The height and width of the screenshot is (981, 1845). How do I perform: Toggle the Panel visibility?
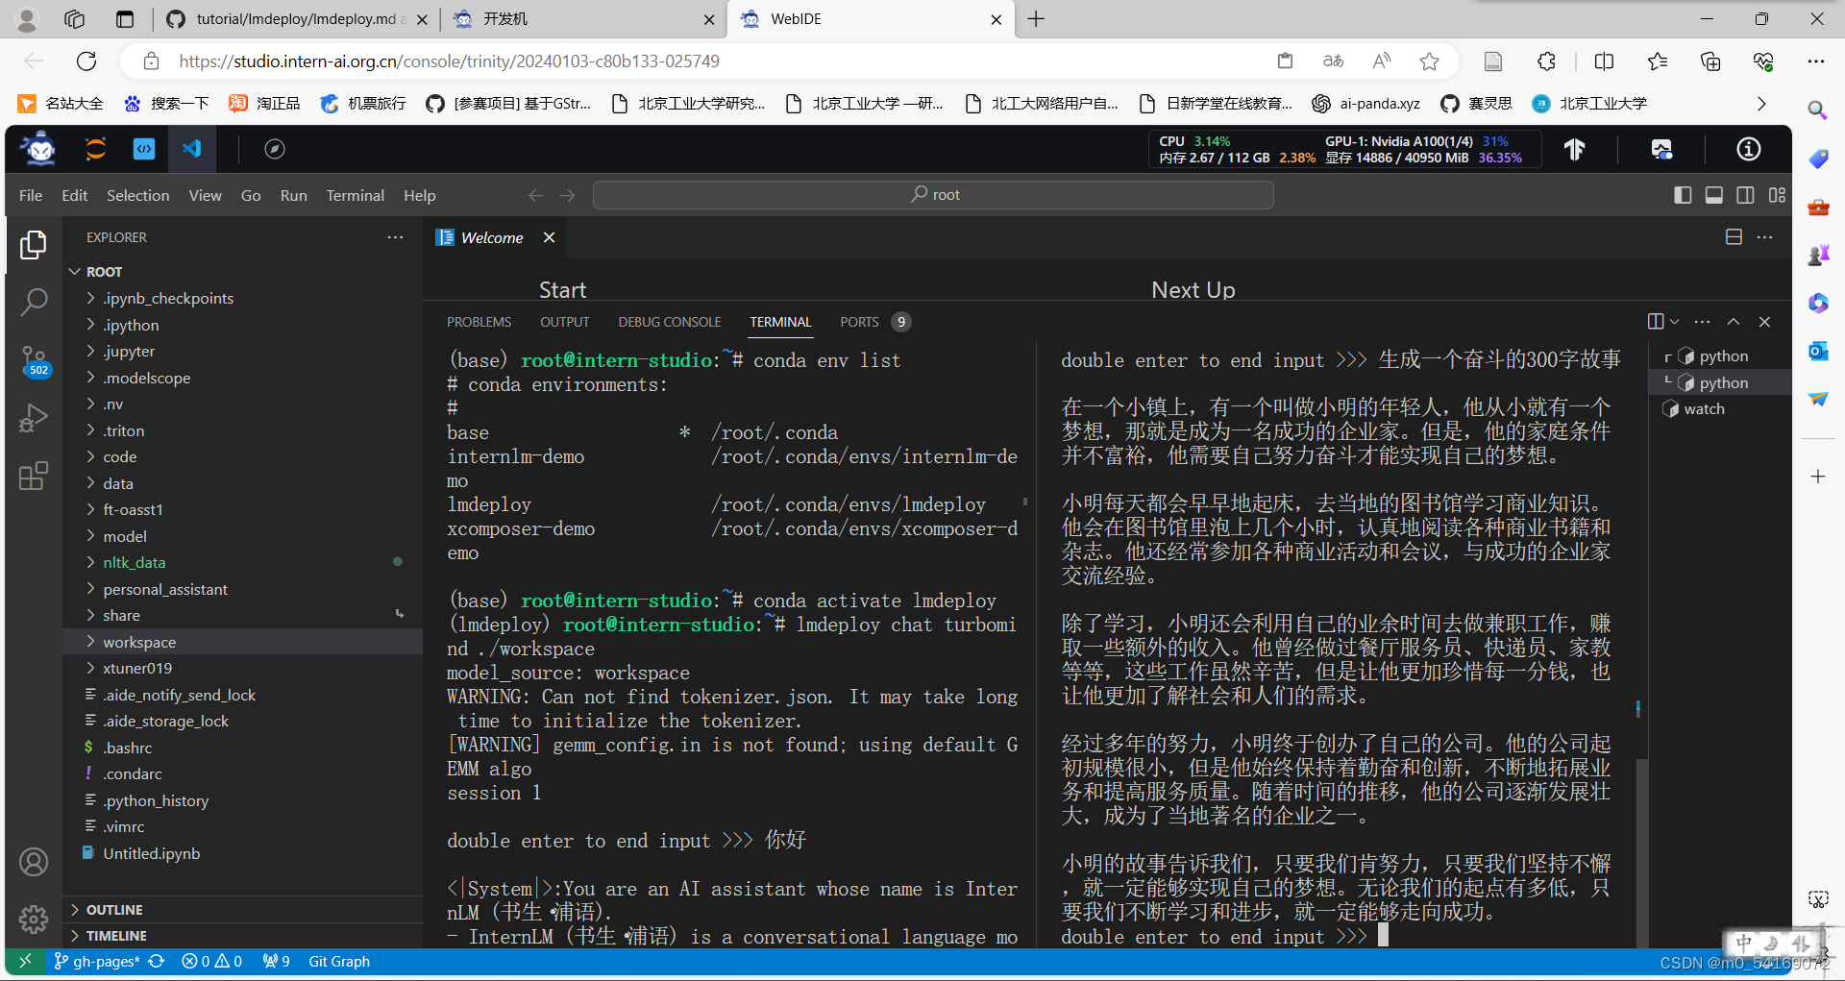click(1714, 194)
